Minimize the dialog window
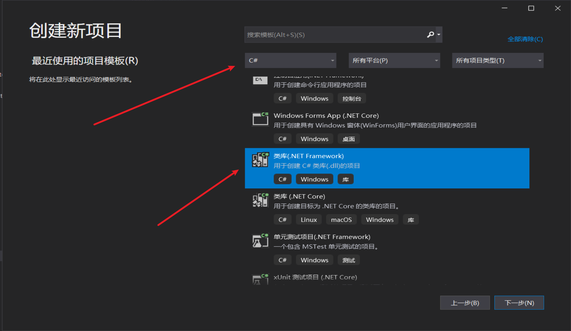The width and height of the screenshot is (571, 331). pos(505,8)
